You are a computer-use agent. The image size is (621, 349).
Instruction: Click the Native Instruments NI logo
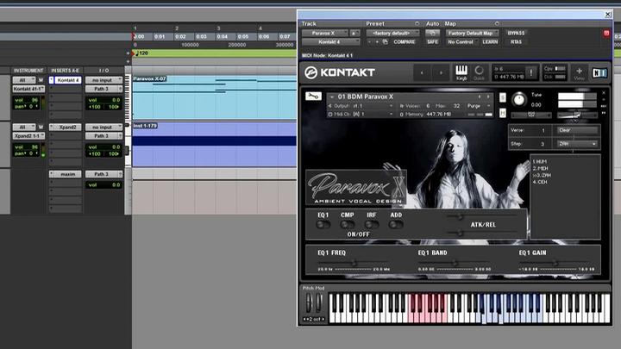point(599,72)
